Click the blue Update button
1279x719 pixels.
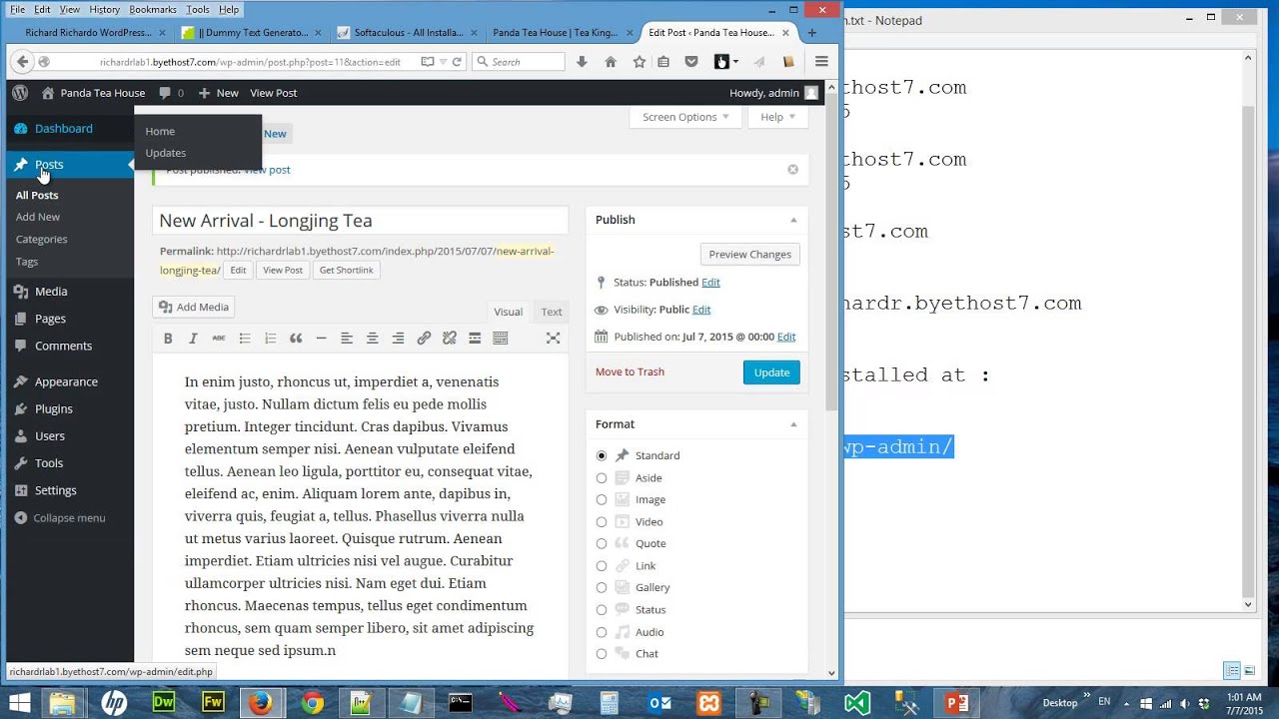pos(771,372)
